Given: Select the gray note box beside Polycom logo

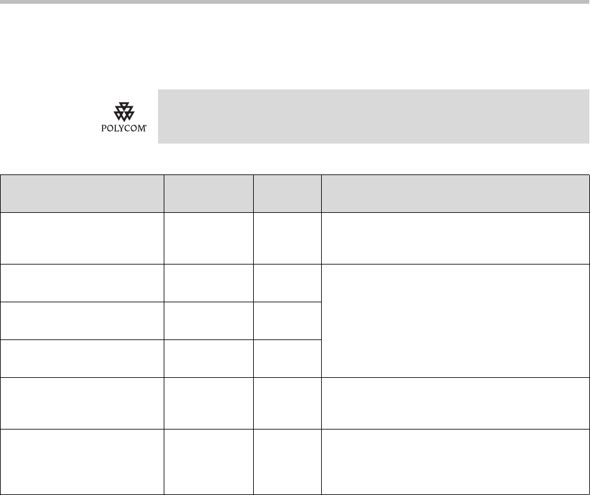Looking at the screenshot, I should click(373, 117).
